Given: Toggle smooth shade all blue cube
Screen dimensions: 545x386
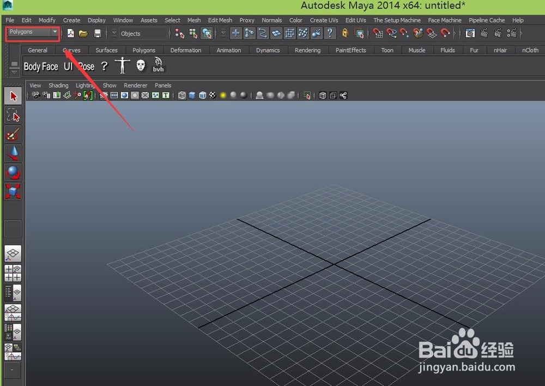Looking at the screenshot, I should click(192, 96).
